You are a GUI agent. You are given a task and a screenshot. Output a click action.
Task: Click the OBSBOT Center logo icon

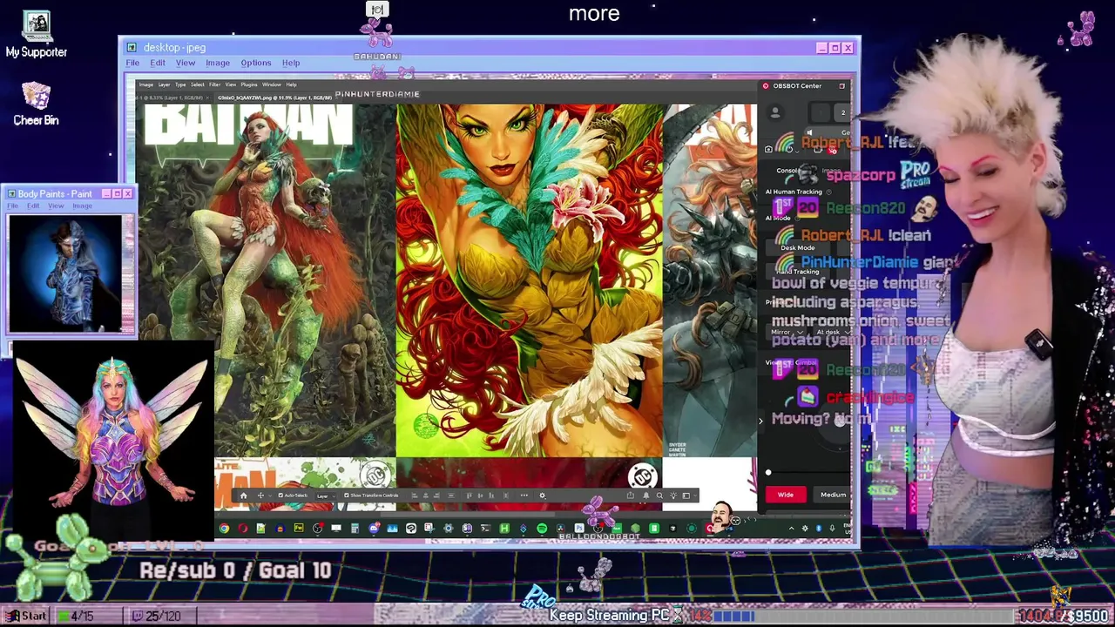coord(766,85)
